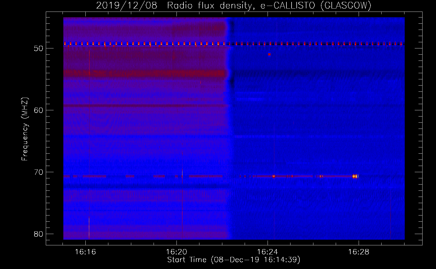This screenshot has height=269, width=436.
Task: Click the 16:20 time tick label
Action: click(177, 252)
